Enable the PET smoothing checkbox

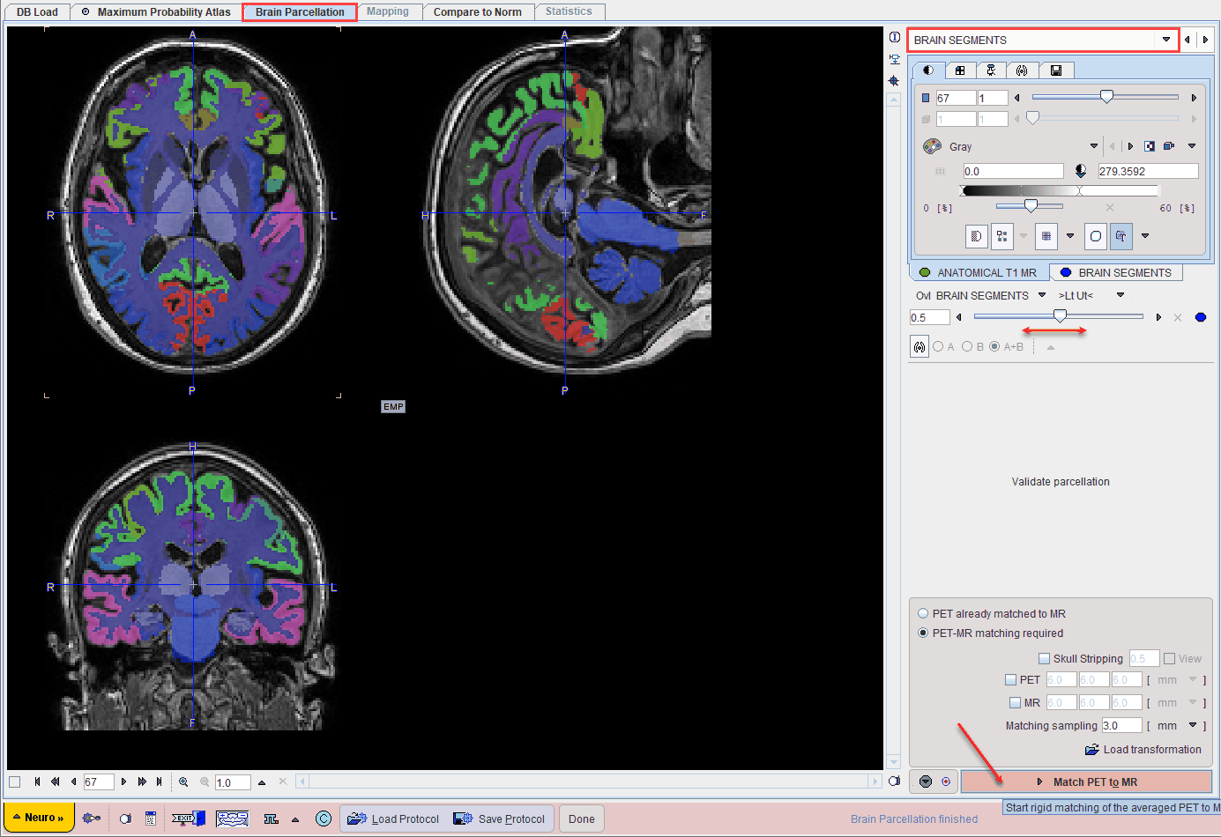point(1011,679)
